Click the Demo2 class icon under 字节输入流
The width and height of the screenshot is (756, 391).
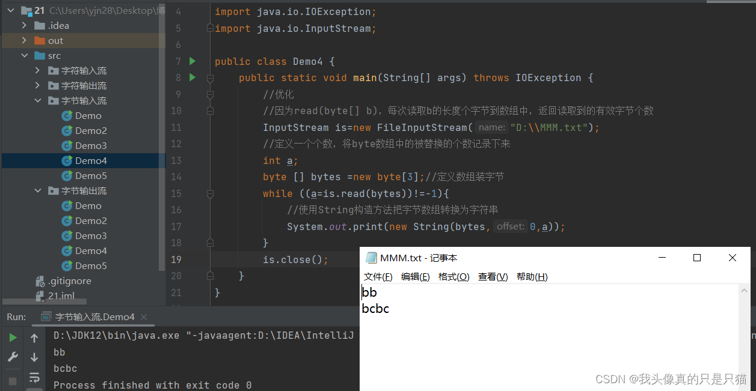coord(67,130)
